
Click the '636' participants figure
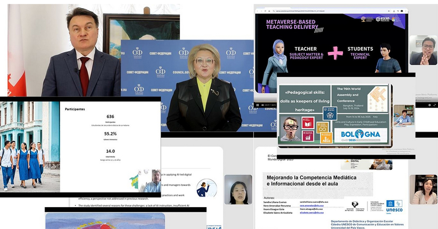point(110,117)
